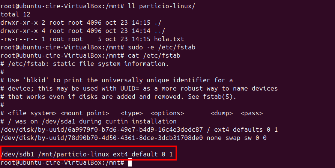Click the /mnt/particio-linux mount point entry
The width and height of the screenshot is (335, 168).
(x=72, y=154)
